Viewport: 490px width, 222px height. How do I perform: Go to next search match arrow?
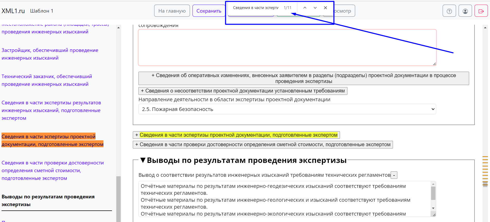[315, 8]
